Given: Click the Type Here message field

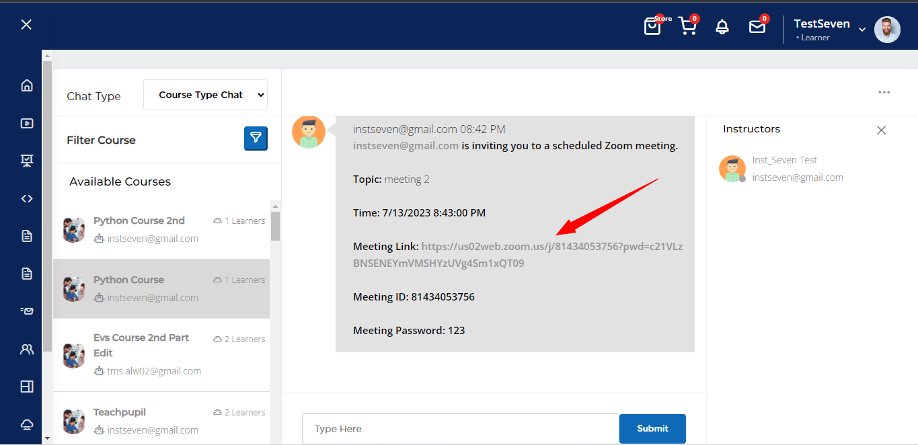Looking at the screenshot, I should (460, 429).
